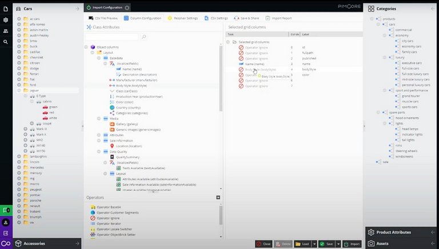439x249 pixels.
Task: Click the Operator Ignore icon in Operators list
Action: [x=93, y=218]
